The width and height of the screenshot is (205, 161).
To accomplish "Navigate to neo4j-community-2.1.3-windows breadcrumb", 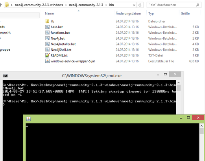I will pyautogui.click(x=39, y=5).
